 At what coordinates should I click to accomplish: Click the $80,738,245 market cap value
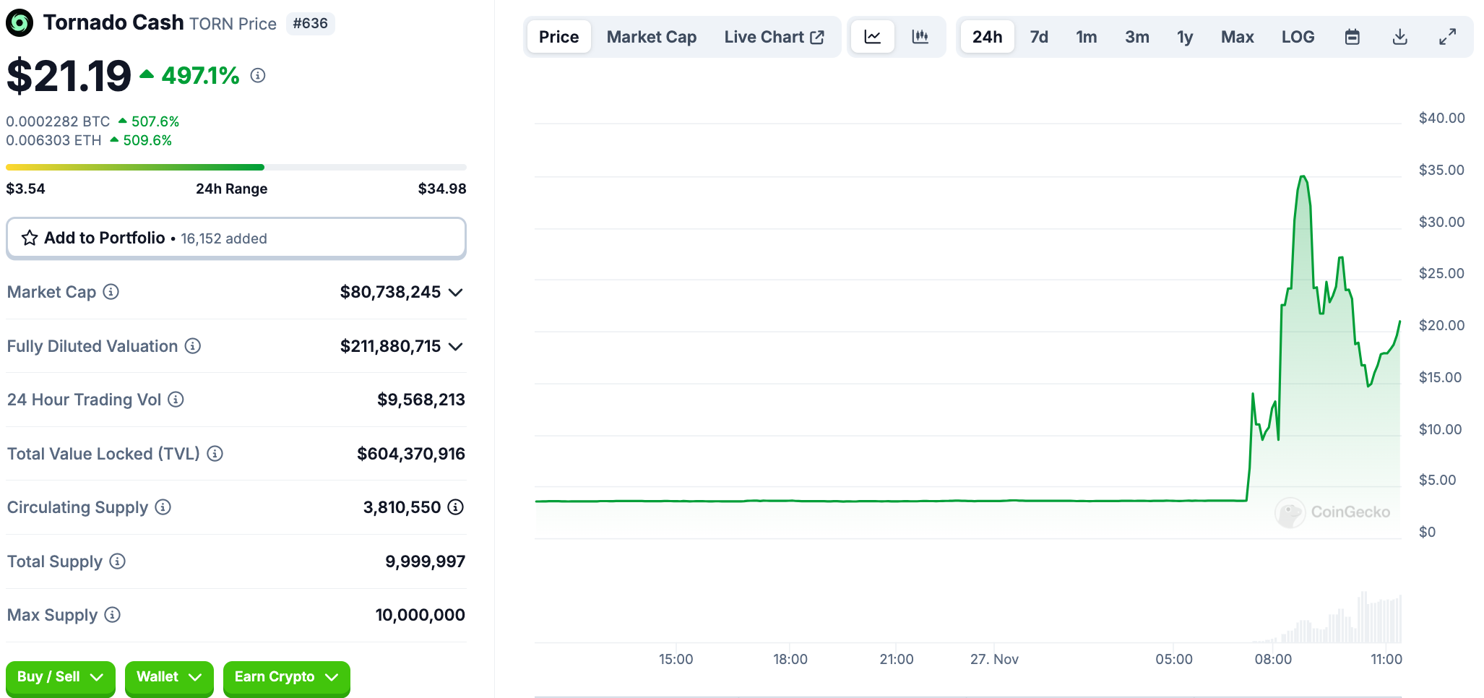(390, 292)
